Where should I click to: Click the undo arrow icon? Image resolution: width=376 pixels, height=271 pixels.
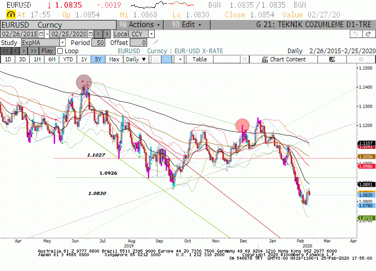tap(356, 34)
